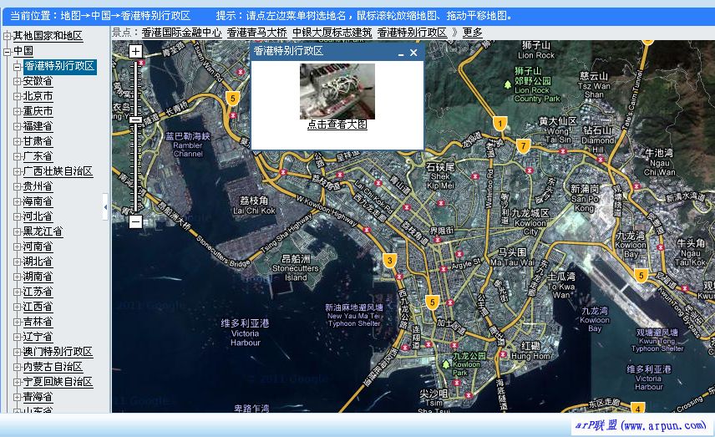The image size is (715, 437).
Task: Select 湖南省 in the tree
Action: 38,277
